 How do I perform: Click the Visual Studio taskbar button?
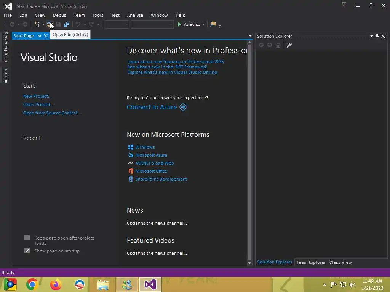(x=150, y=284)
